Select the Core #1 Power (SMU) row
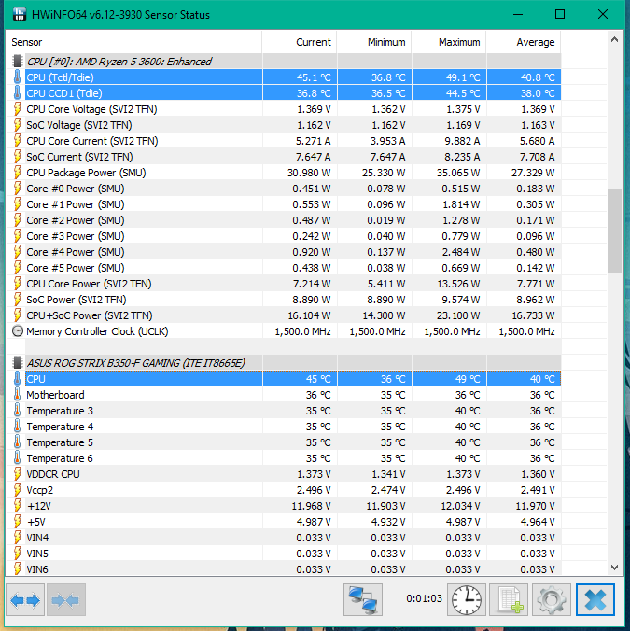This screenshot has height=631, width=630. click(x=284, y=204)
